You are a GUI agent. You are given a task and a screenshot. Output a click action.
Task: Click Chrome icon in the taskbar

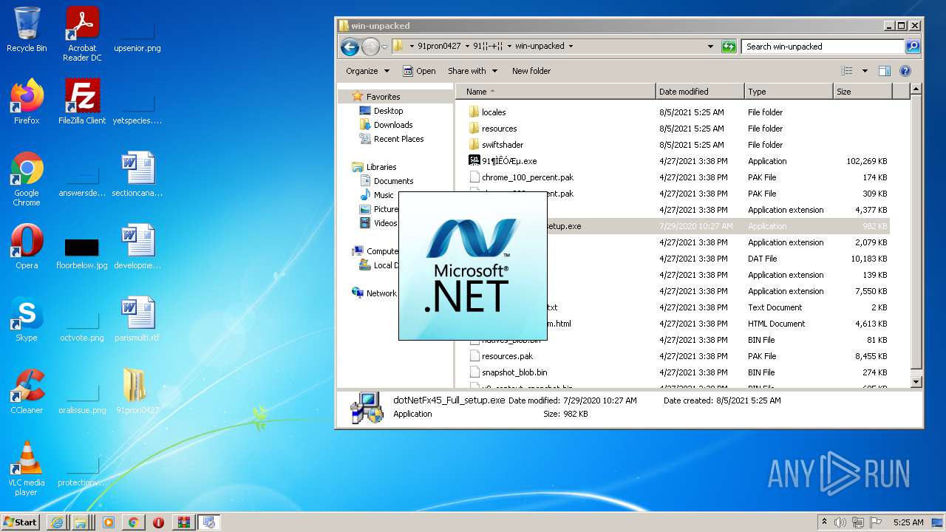[x=134, y=522]
